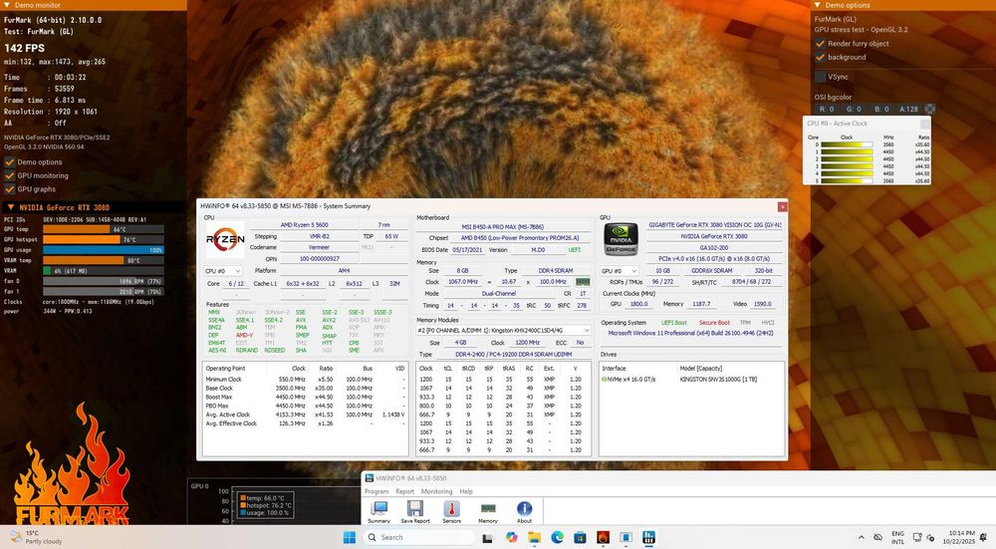Viewport: 996px width, 549px height.
Task: Click the R: 0 bgcolor value field
Action: click(827, 109)
